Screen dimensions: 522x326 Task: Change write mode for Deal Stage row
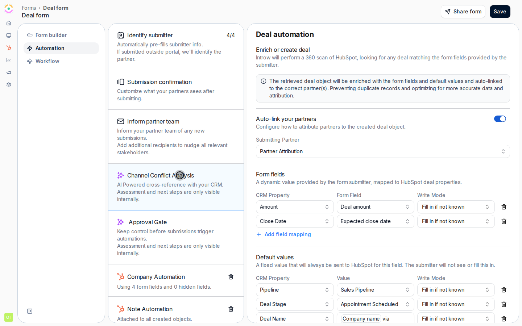point(456,304)
